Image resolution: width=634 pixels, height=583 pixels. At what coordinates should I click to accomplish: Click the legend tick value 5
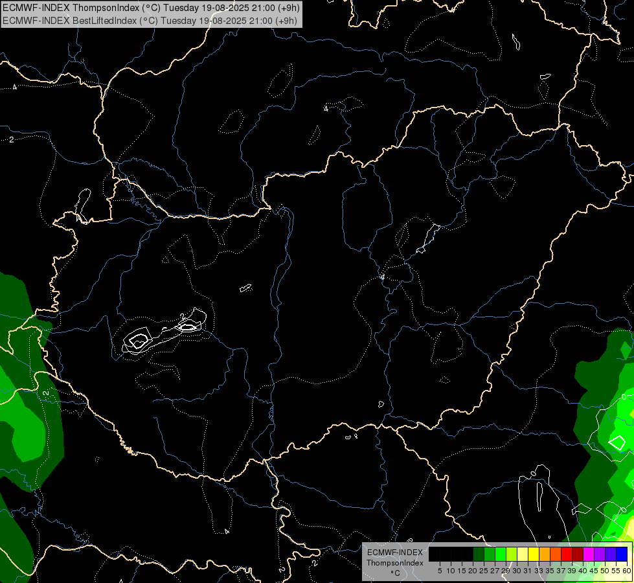click(x=440, y=571)
